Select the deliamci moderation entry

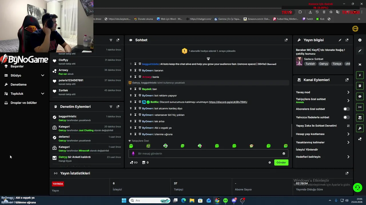click(x=87, y=138)
